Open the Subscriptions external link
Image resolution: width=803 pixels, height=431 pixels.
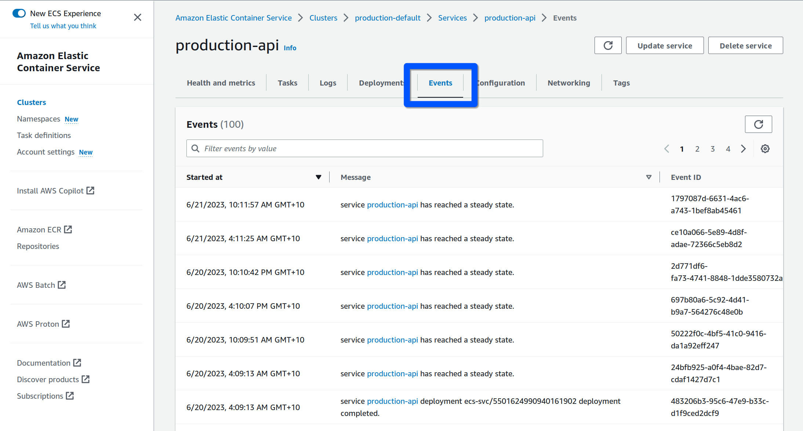point(45,396)
